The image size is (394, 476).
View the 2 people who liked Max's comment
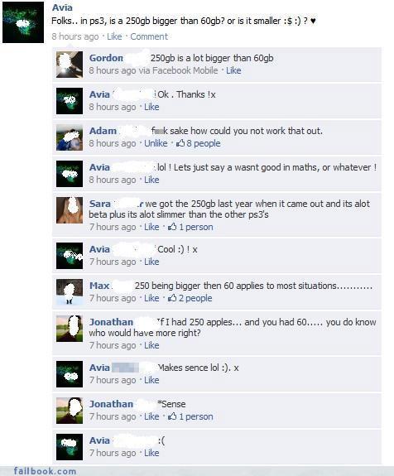(195, 298)
